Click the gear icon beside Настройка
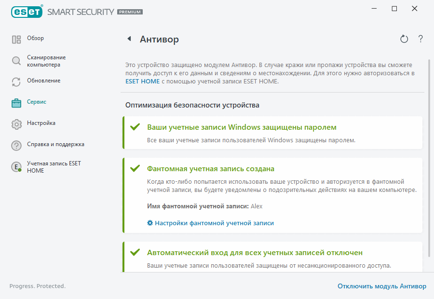This screenshot has width=434, height=299. tap(16, 123)
